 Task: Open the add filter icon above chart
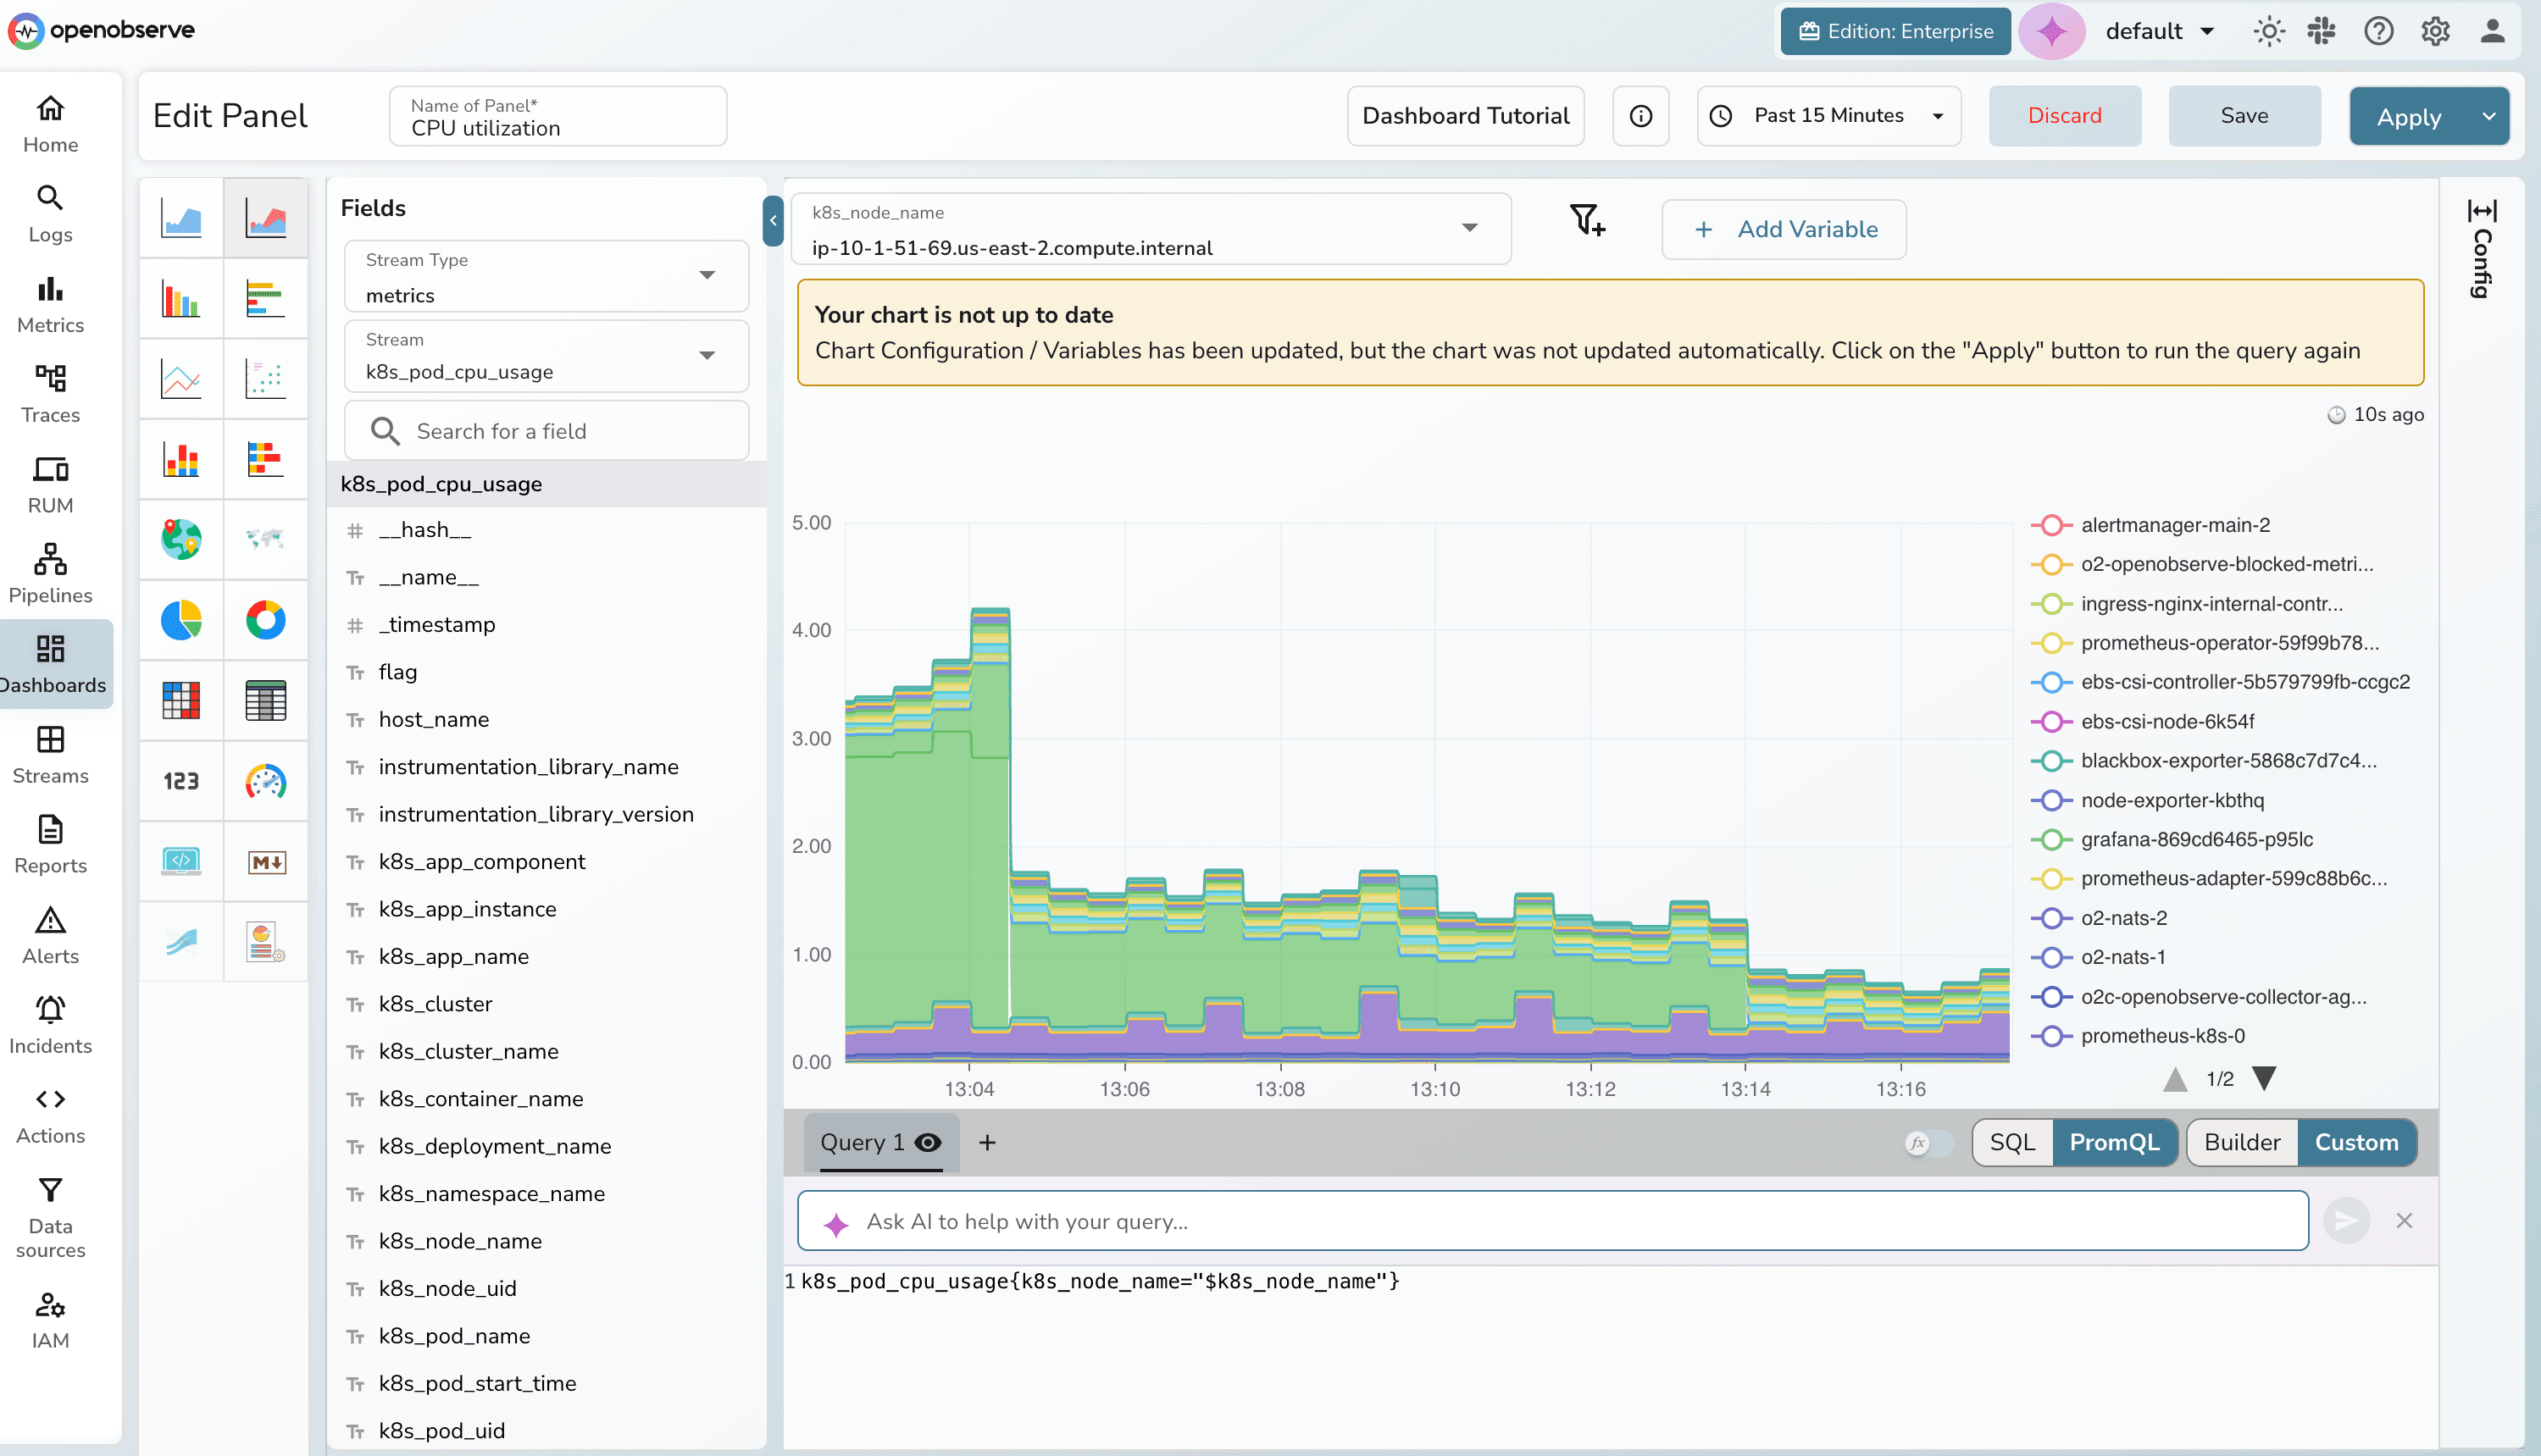1586,222
